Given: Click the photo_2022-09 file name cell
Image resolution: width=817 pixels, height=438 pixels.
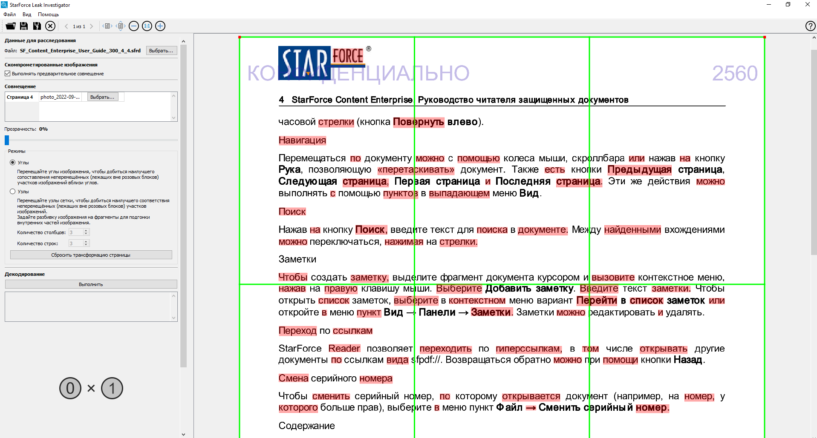Looking at the screenshot, I should 60,97.
